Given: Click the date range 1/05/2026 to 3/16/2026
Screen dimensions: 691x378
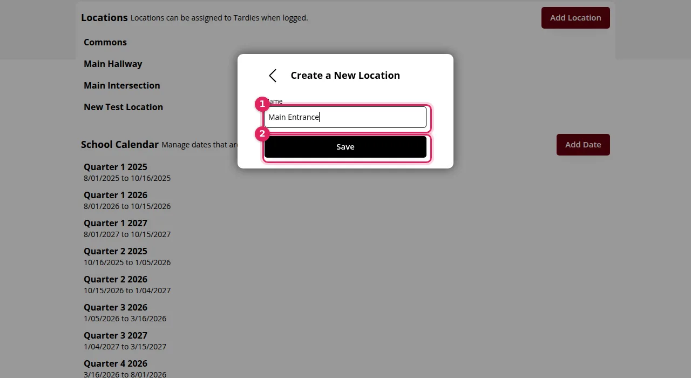Looking at the screenshot, I should tap(125, 319).
